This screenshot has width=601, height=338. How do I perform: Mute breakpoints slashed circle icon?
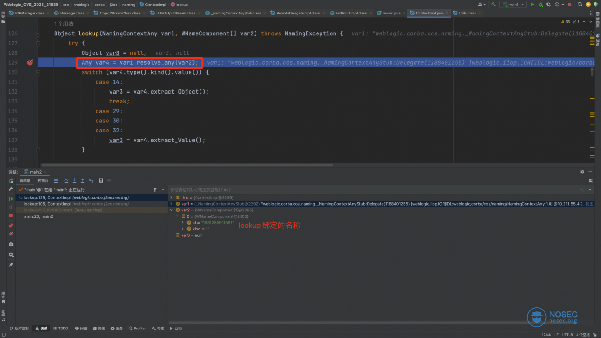[11, 234]
